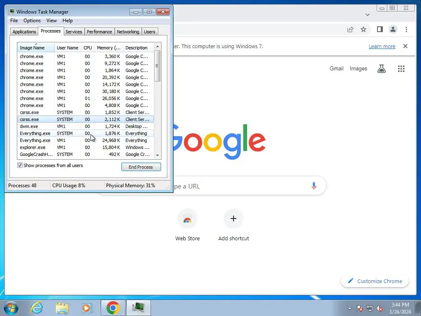This screenshot has height=316, width=421.
Task: Switch to the Users tab
Action: click(x=149, y=32)
